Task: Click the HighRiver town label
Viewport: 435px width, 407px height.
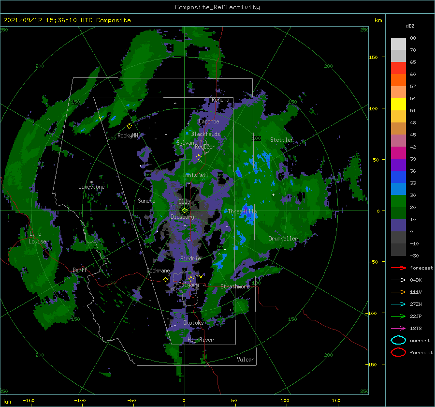Action: tap(201, 340)
